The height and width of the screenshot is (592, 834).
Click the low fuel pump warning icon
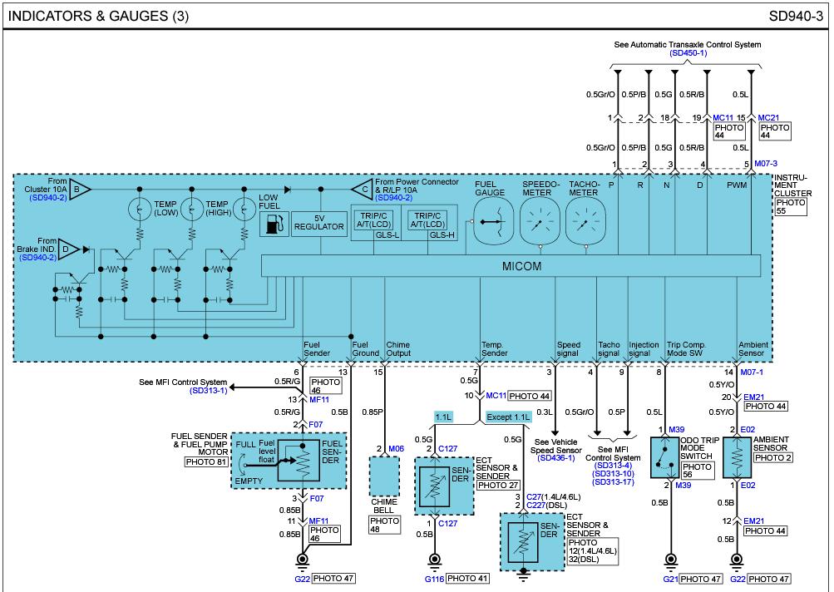274,224
